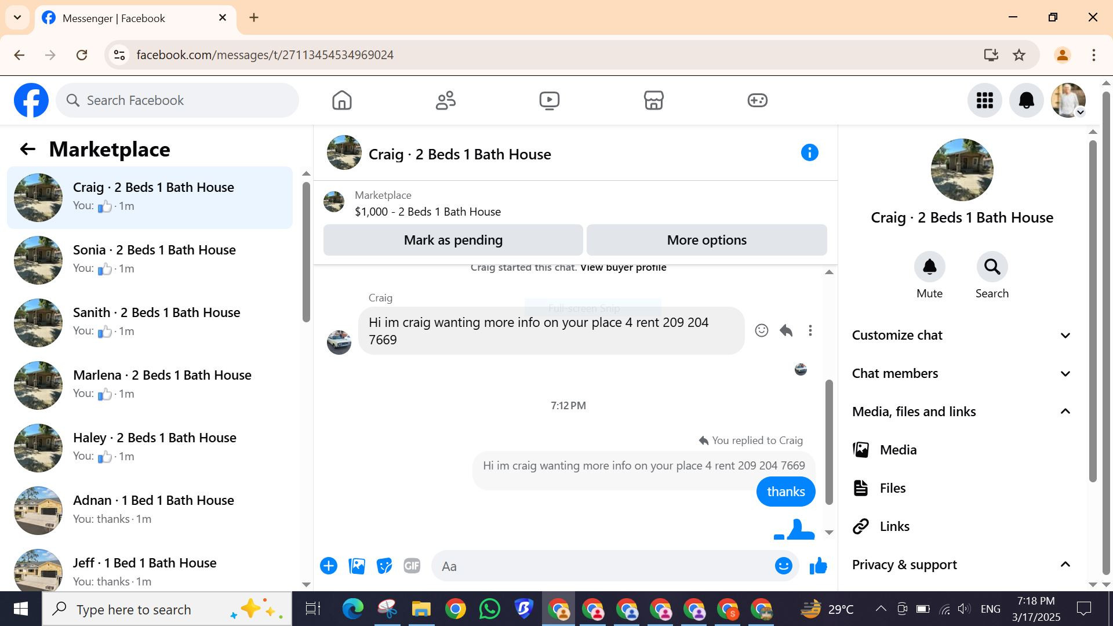Open Chrome menu three dots

tap(1094, 55)
